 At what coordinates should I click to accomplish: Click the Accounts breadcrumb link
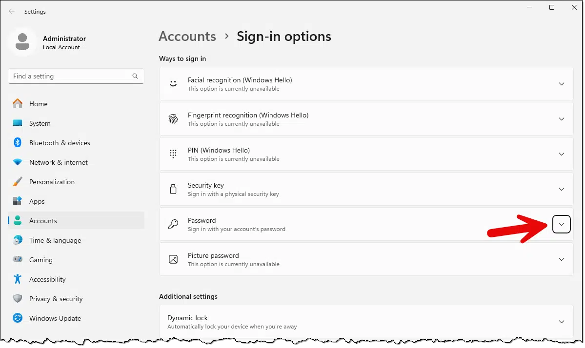pyautogui.click(x=187, y=37)
